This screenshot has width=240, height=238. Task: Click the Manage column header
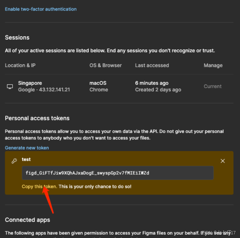coord(213,65)
